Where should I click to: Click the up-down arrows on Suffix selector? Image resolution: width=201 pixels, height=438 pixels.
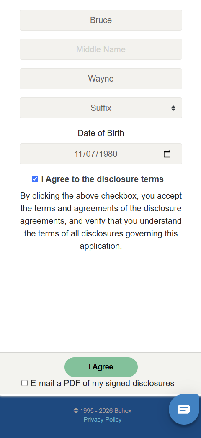point(173,108)
